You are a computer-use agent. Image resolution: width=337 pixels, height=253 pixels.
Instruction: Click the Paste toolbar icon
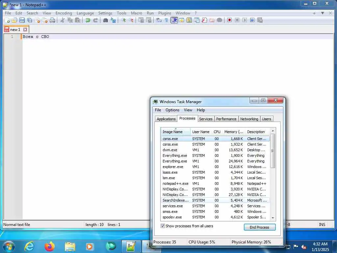point(78,20)
